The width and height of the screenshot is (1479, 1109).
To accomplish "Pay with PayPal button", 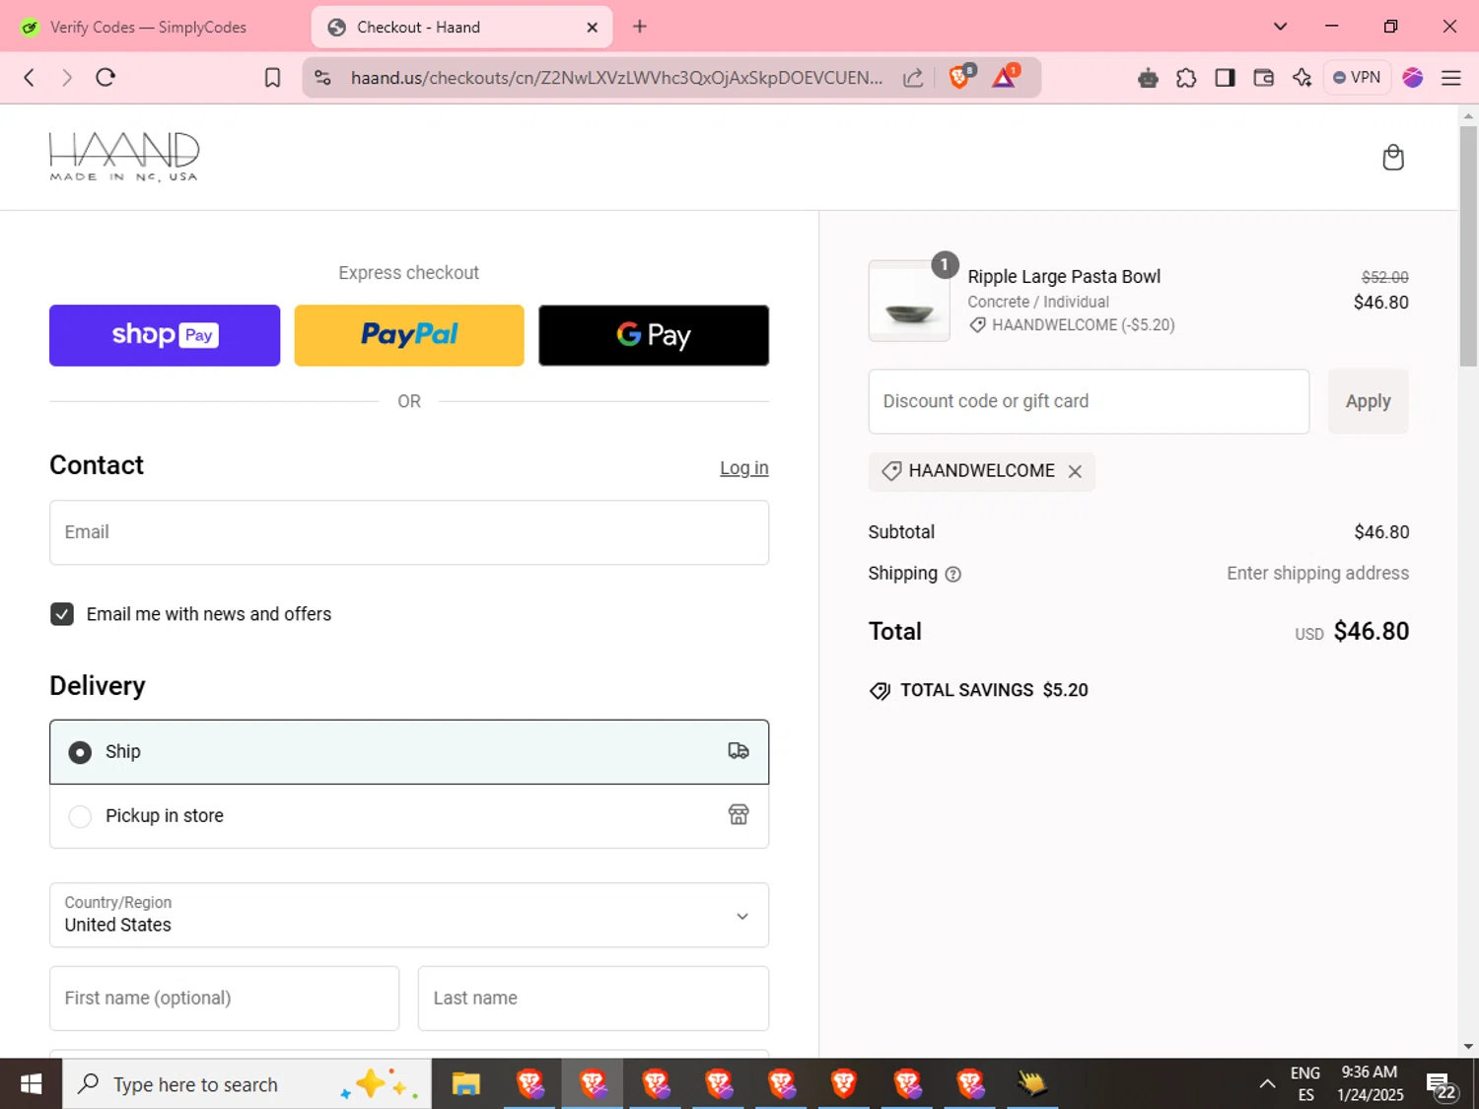I will tap(409, 335).
